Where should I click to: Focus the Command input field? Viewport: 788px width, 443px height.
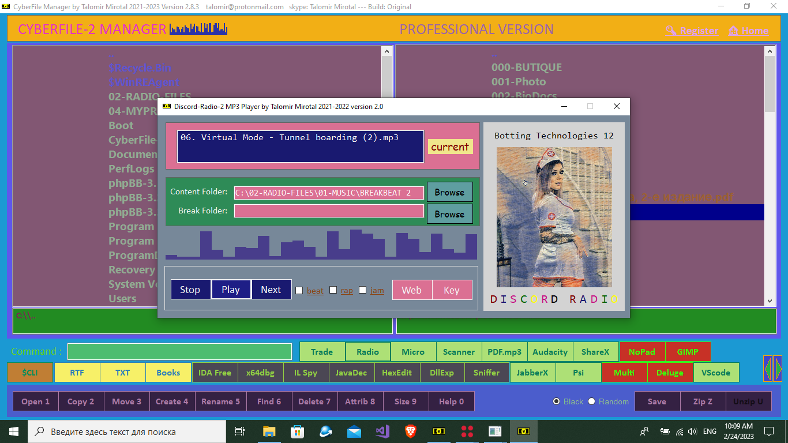(179, 351)
